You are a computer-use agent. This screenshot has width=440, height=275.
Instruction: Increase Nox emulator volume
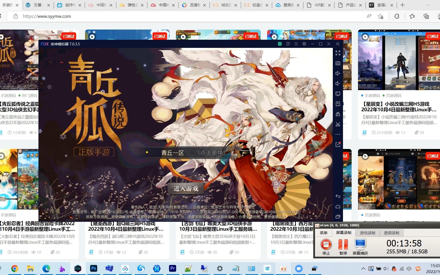pyautogui.click(x=338, y=73)
